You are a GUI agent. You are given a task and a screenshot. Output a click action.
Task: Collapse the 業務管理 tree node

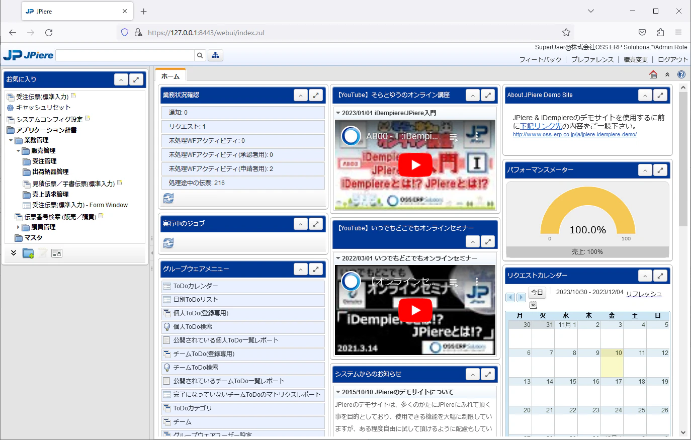(11, 140)
